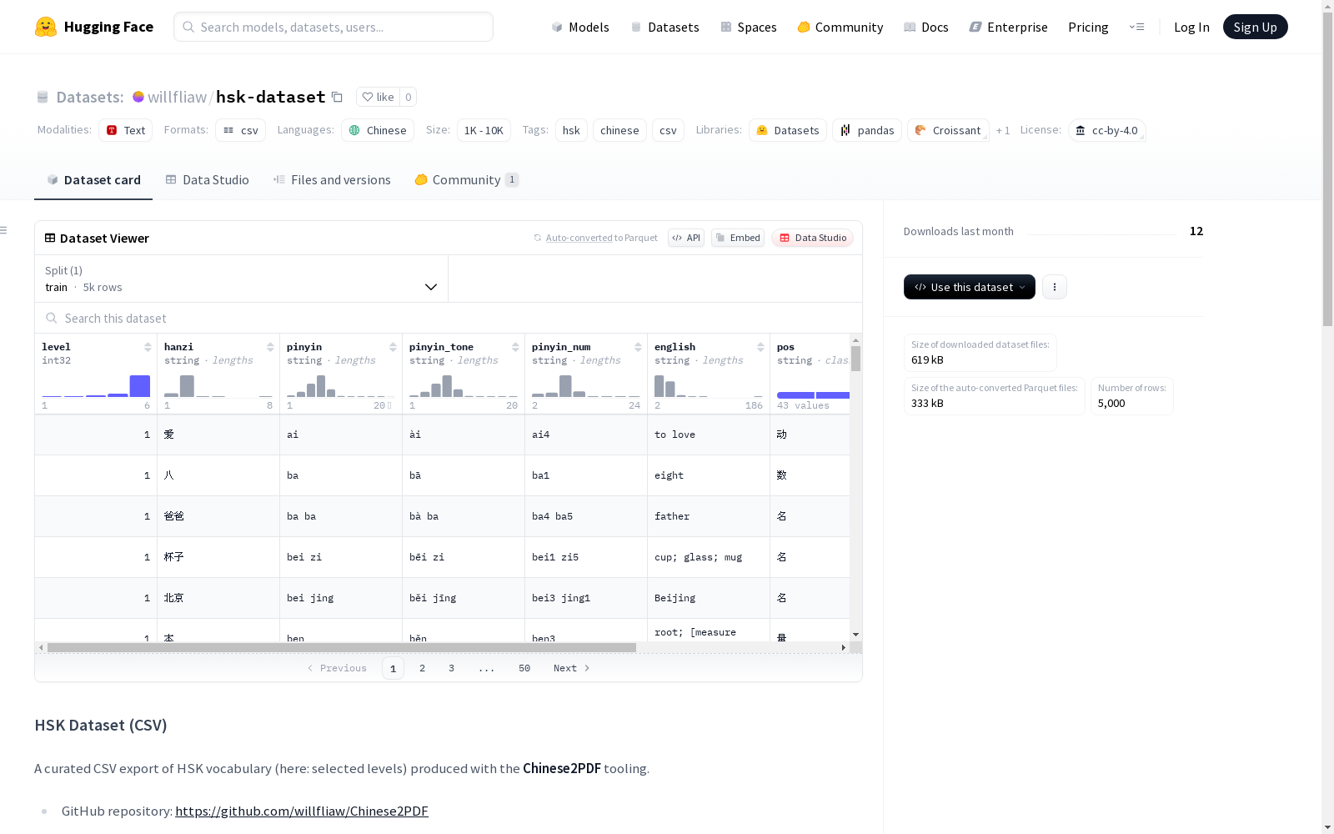Viewport: 1334px width, 834px height.
Task: Click the Croissant library tag
Action: tap(948, 130)
